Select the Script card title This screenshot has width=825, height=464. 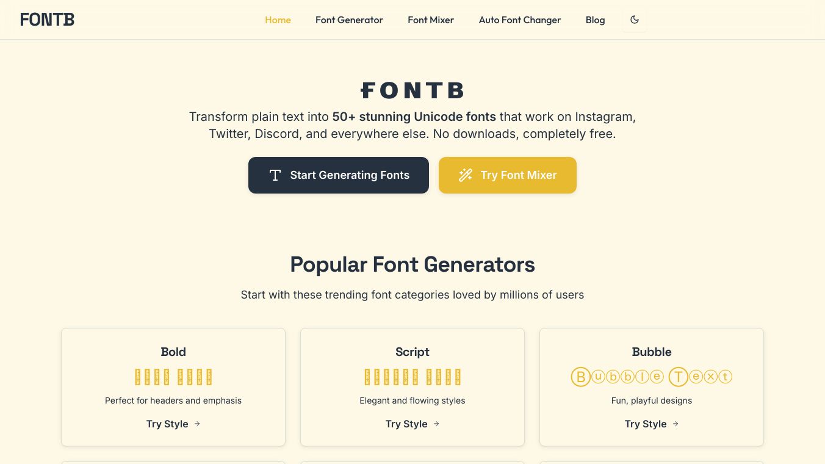click(x=412, y=352)
